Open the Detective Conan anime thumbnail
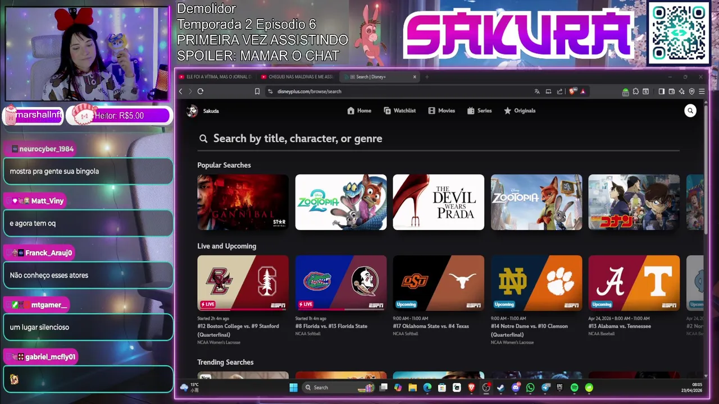 [634, 202]
